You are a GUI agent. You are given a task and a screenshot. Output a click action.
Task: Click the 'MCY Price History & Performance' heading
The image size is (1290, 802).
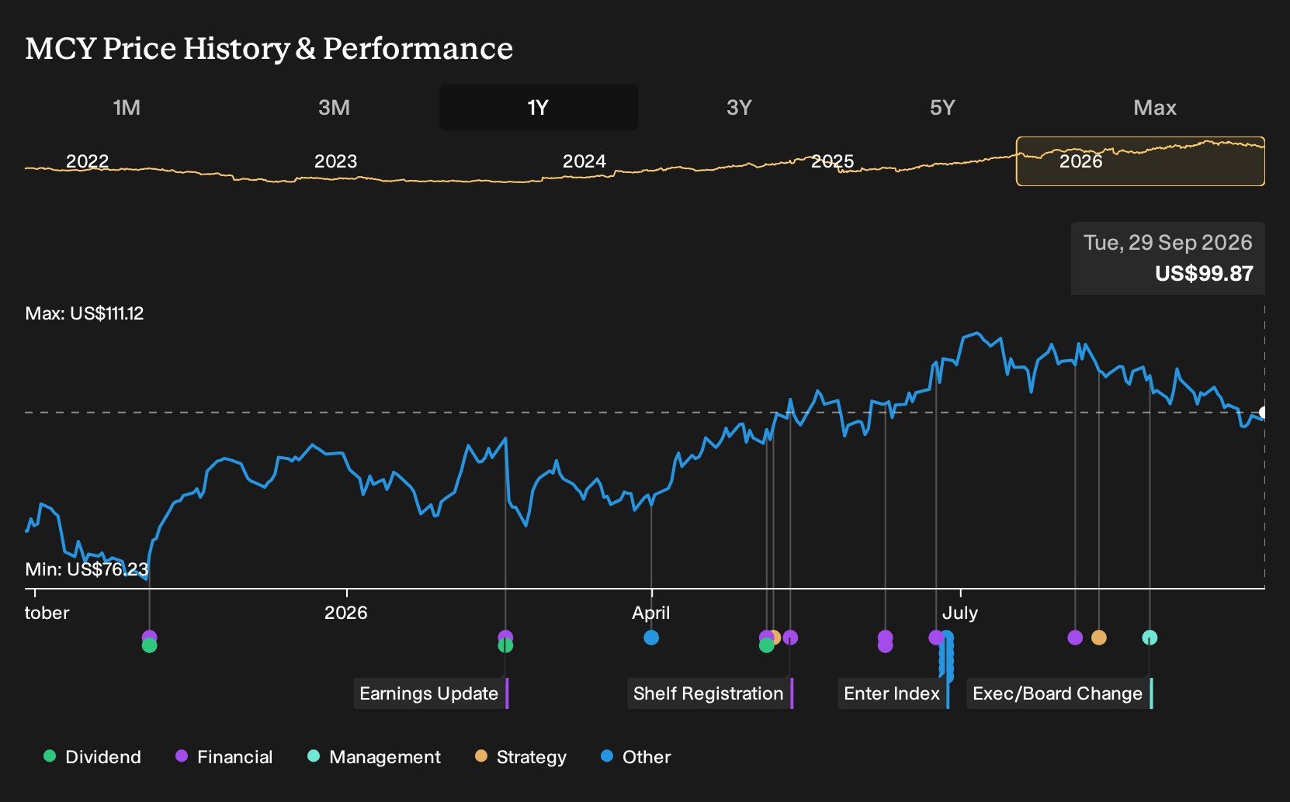(269, 48)
